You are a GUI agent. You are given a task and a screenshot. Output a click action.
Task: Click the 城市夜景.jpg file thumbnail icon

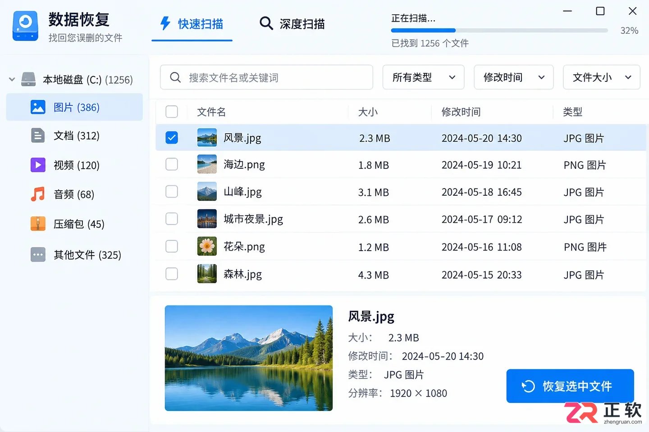[207, 219]
